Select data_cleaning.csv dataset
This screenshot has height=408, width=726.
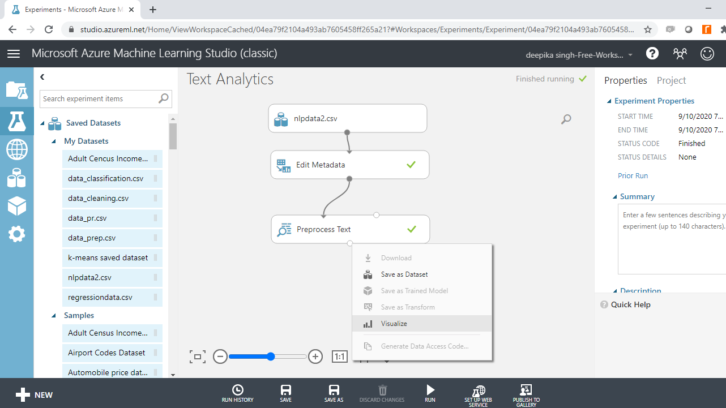[112, 199]
